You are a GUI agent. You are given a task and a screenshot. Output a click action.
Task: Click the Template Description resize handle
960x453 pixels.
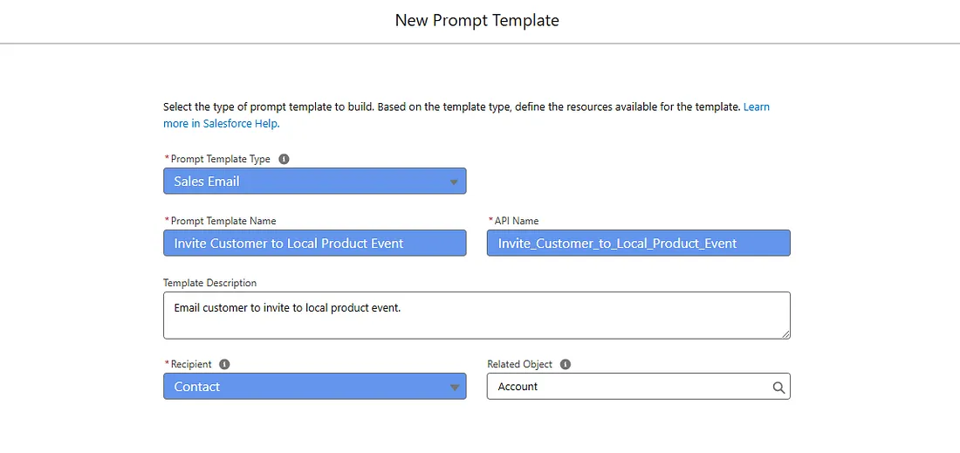785,333
